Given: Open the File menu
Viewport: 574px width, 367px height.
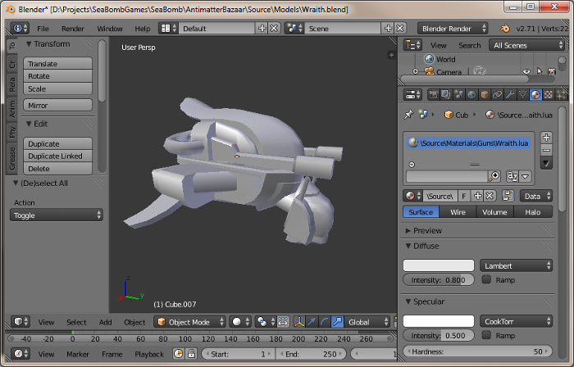Looking at the screenshot, I should [x=43, y=29].
